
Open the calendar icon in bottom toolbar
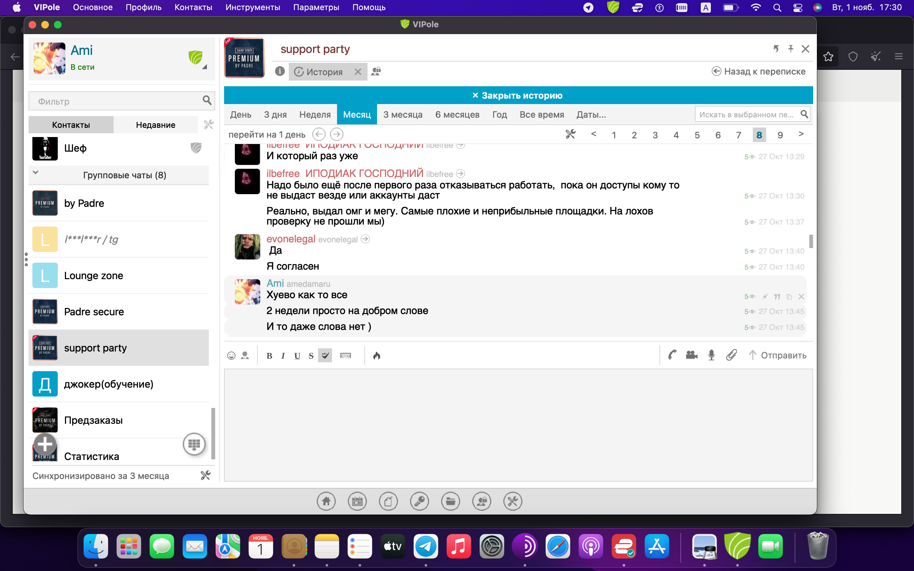357,502
